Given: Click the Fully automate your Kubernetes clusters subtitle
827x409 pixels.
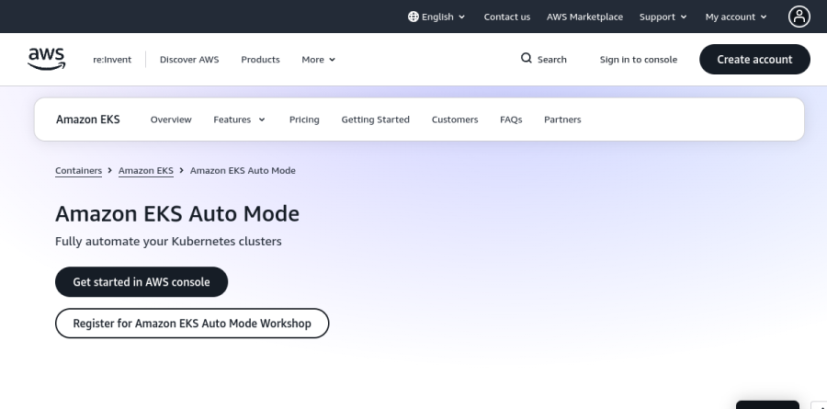Looking at the screenshot, I should click(x=168, y=241).
